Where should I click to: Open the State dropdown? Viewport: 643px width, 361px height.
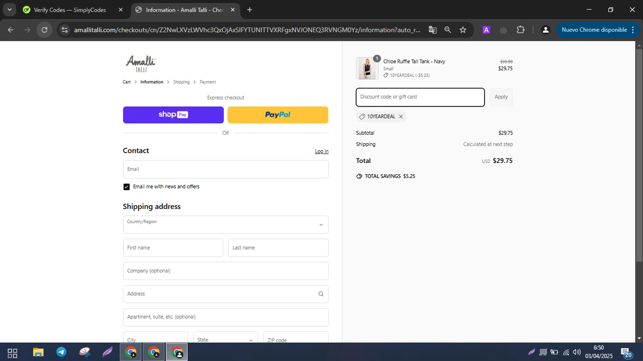point(225,337)
